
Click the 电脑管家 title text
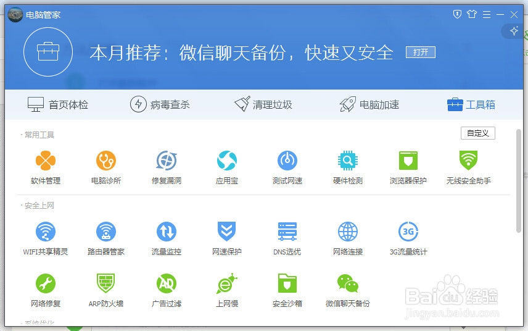(x=43, y=15)
